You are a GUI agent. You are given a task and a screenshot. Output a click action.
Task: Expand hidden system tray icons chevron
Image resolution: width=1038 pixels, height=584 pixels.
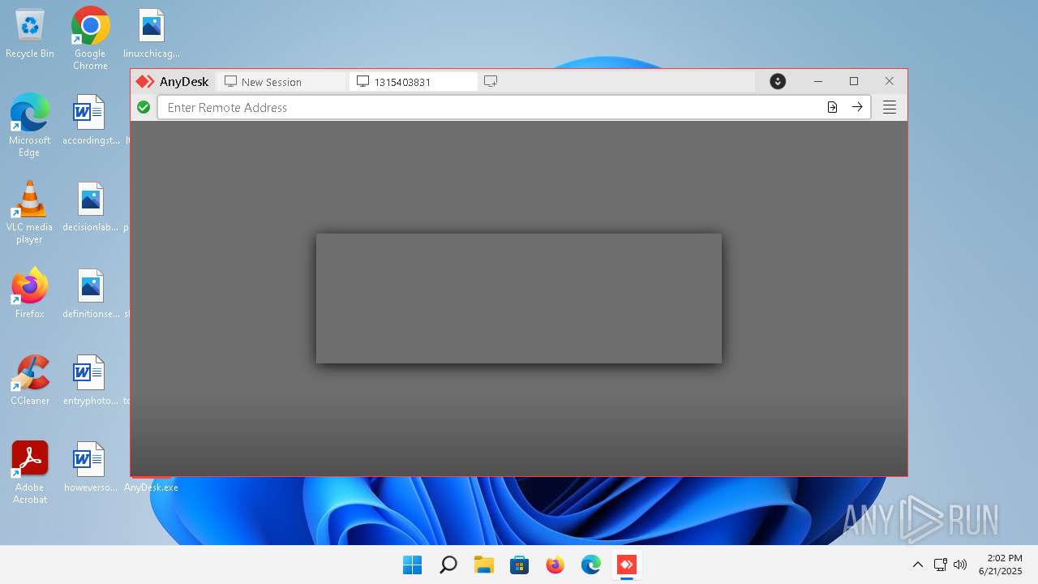tap(918, 565)
